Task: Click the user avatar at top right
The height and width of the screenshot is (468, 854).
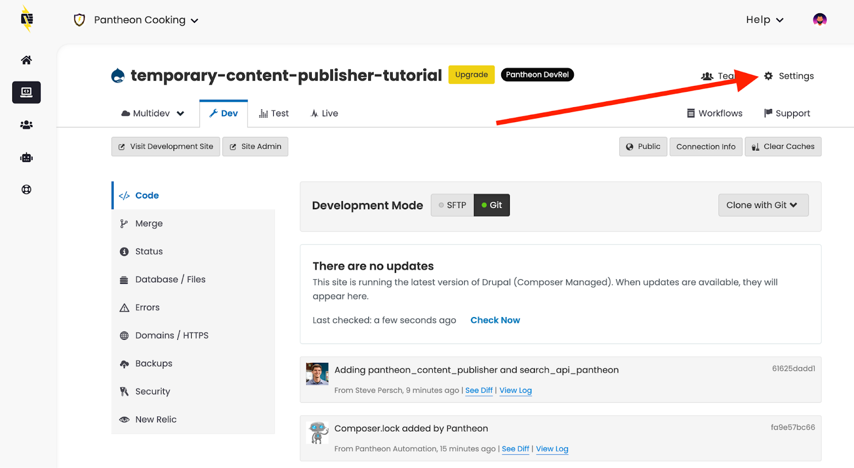Action: pyautogui.click(x=819, y=20)
